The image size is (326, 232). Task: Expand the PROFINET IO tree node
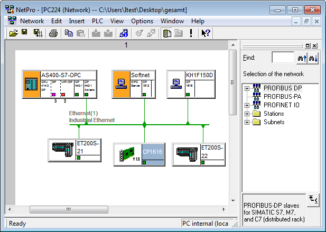coord(247,105)
